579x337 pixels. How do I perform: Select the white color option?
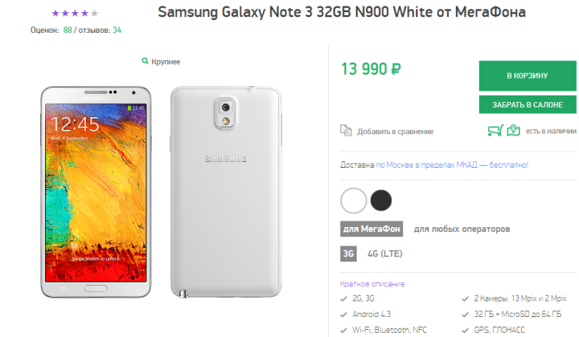click(x=353, y=199)
